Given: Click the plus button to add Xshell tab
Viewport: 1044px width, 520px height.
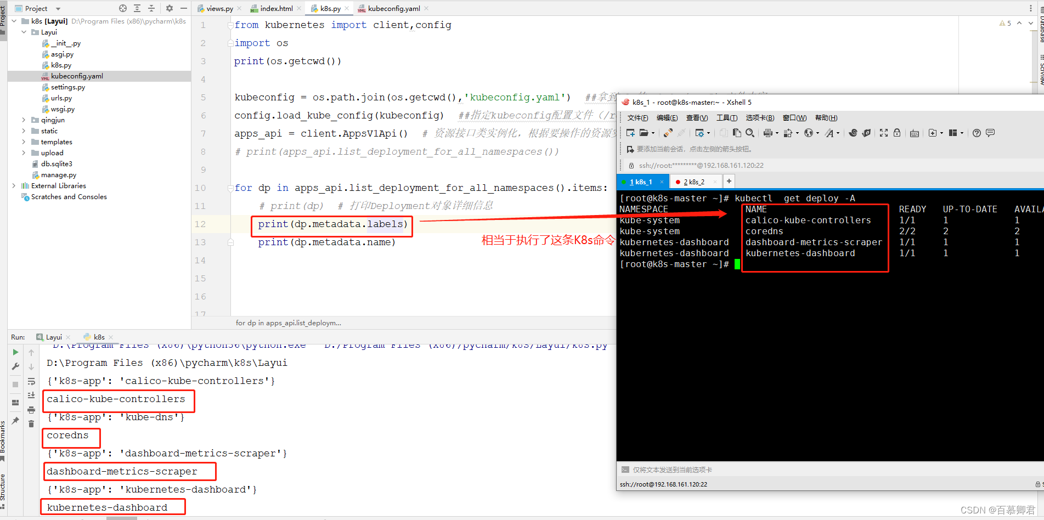Looking at the screenshot, I should tap(729, 181).
